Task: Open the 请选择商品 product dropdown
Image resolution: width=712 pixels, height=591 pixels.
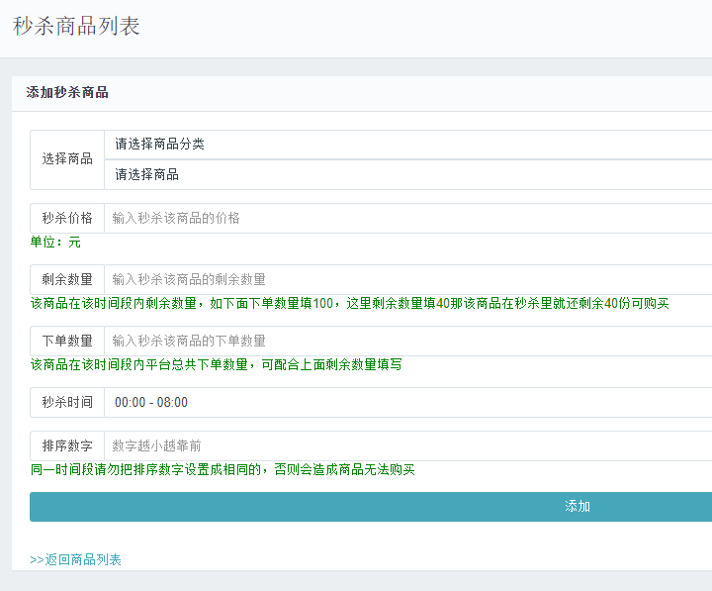Action: (x=407, y=174)
